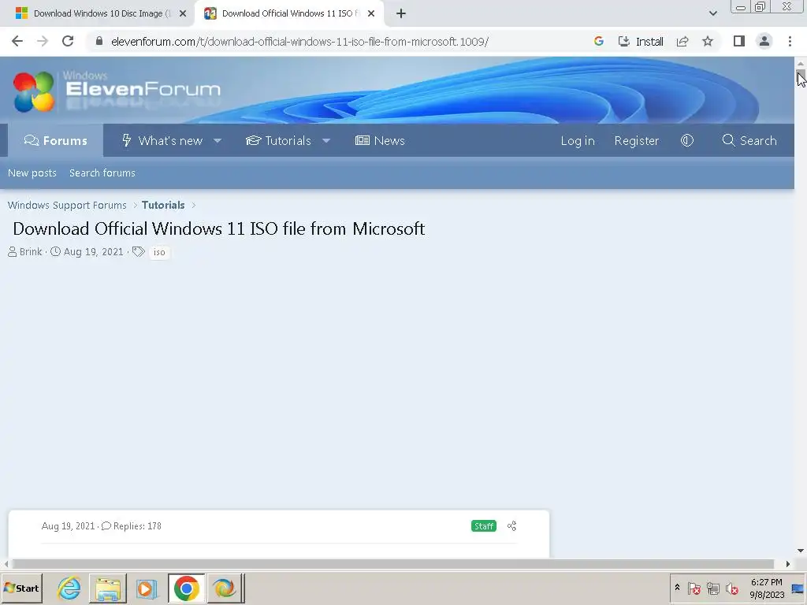This screenshot has width=807, height=605.
Task: Open author Brink's profile
Action: (31, 251)
